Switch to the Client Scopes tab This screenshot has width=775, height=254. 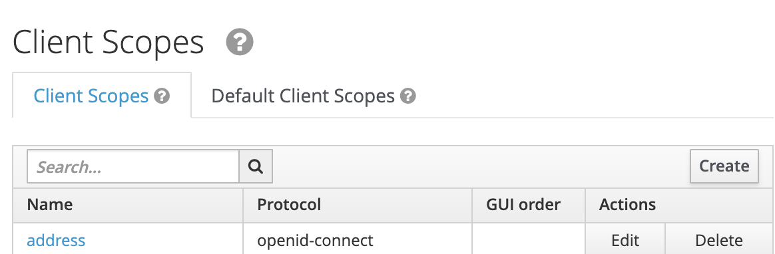pyautogui.click(x=102, y=96)
